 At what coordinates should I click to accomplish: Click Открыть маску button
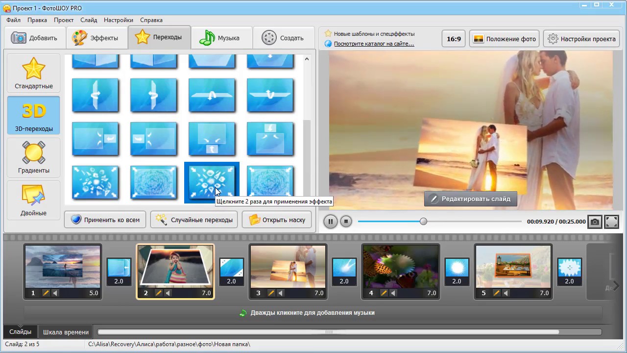point(277,220)
